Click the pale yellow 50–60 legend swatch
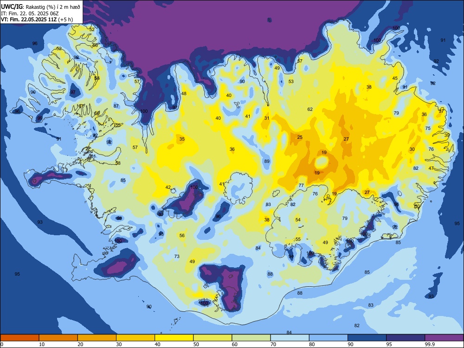 (x=213, y=338)
